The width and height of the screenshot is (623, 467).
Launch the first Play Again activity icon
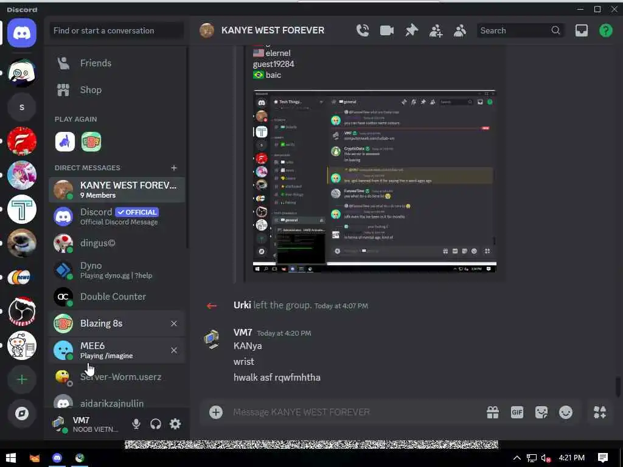coord(64,142)
